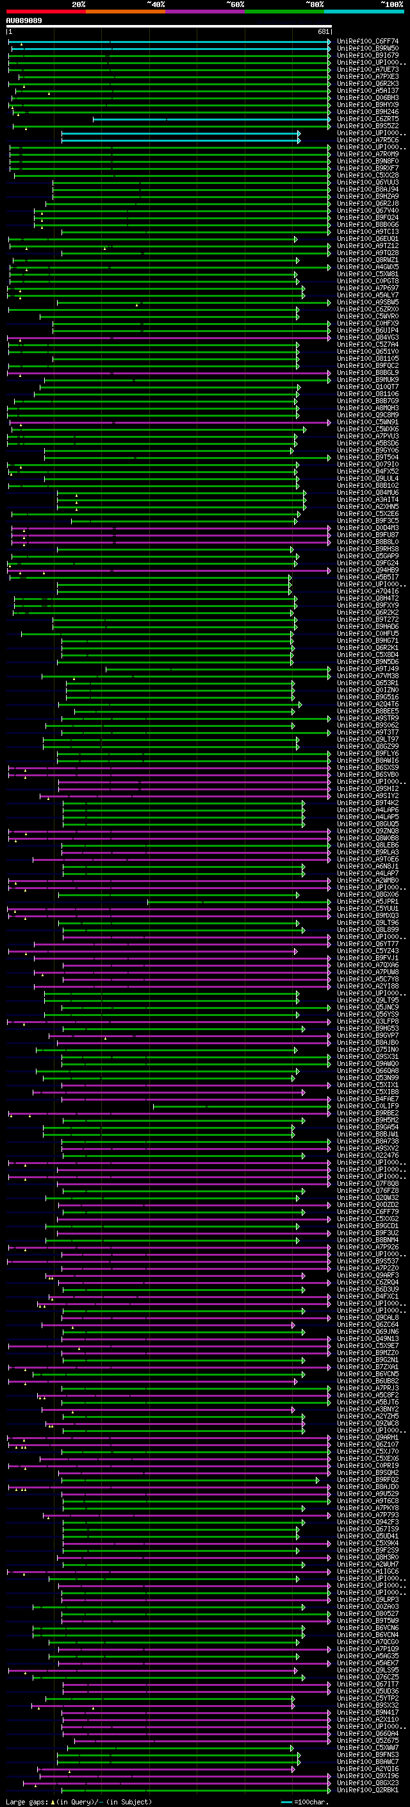Open hit UniRef100_A7PXE3
The height and width of the screenshot is (1807, 410).
368,77
